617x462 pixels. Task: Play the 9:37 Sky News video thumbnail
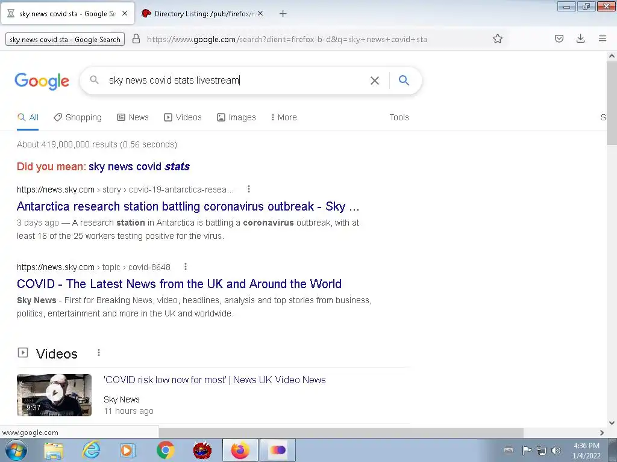pos(54,395)
